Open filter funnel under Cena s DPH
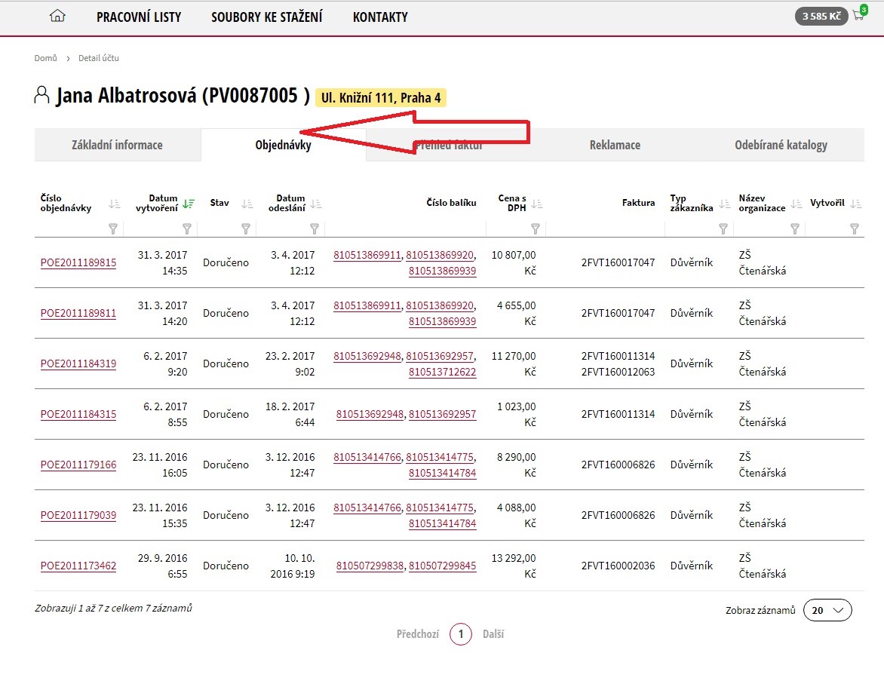 click(536, 228)
